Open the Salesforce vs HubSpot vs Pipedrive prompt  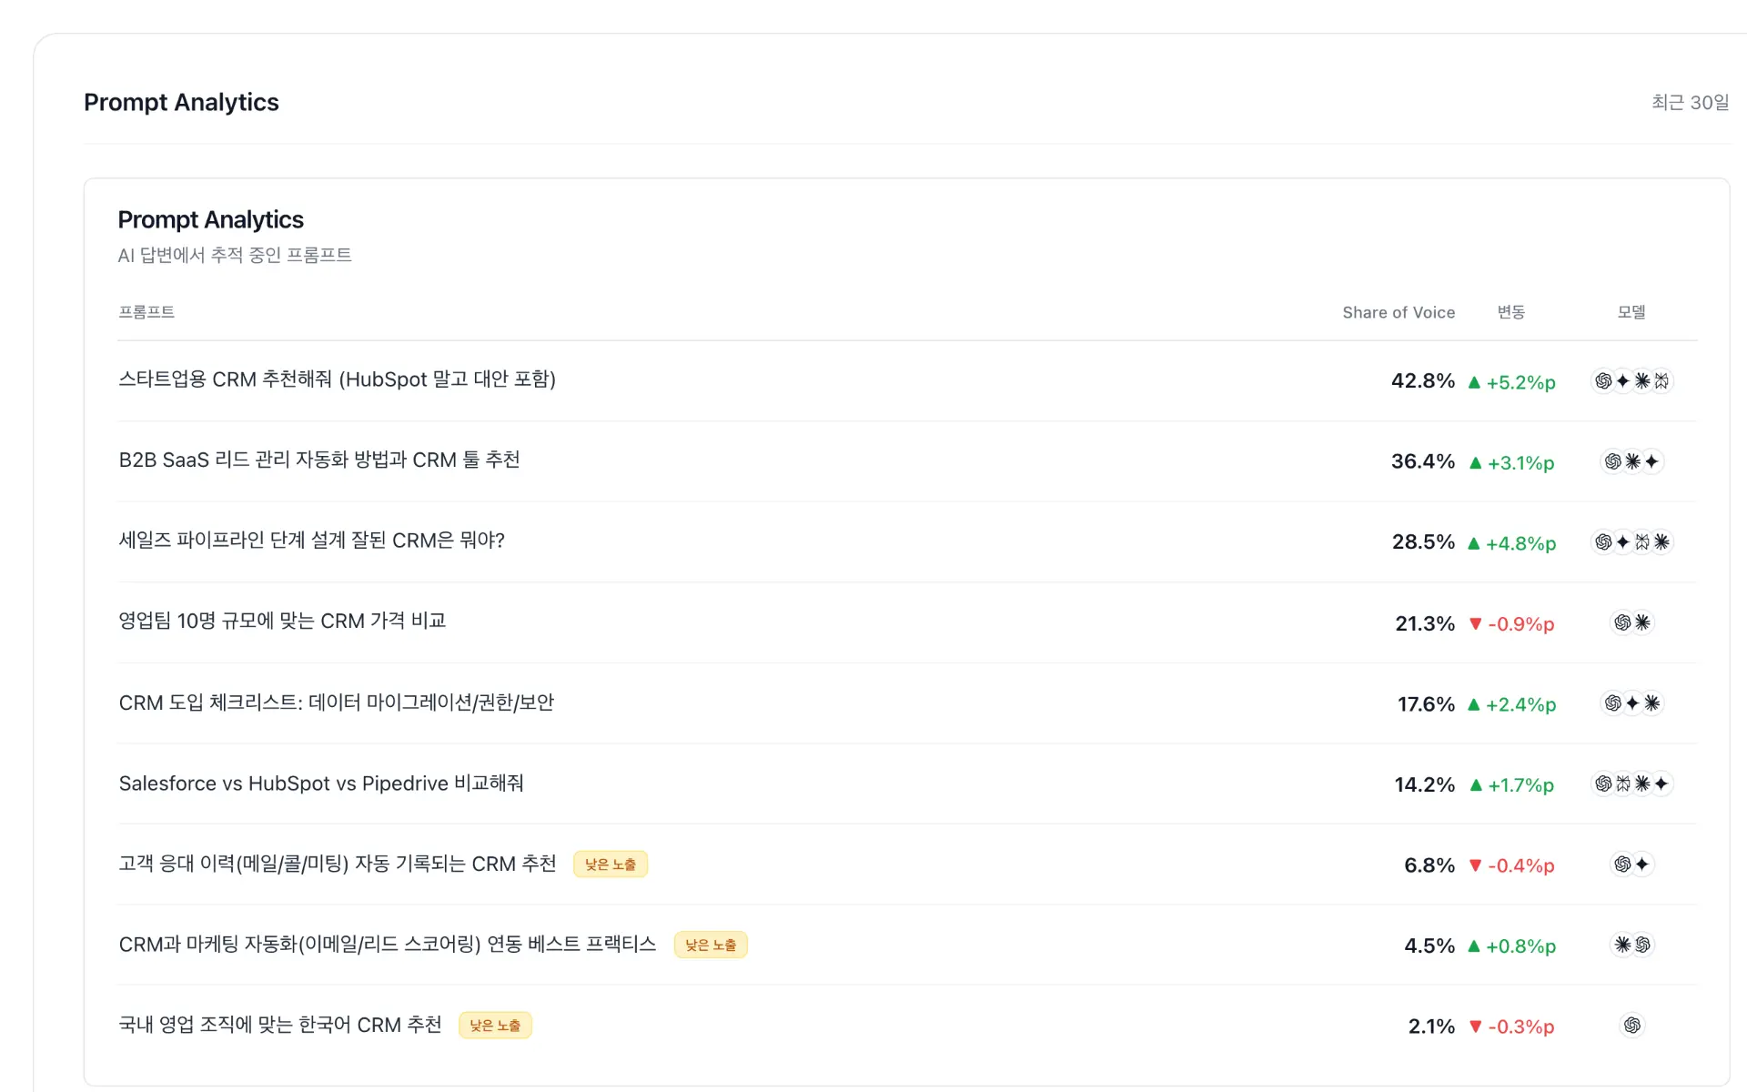(321, 784)
